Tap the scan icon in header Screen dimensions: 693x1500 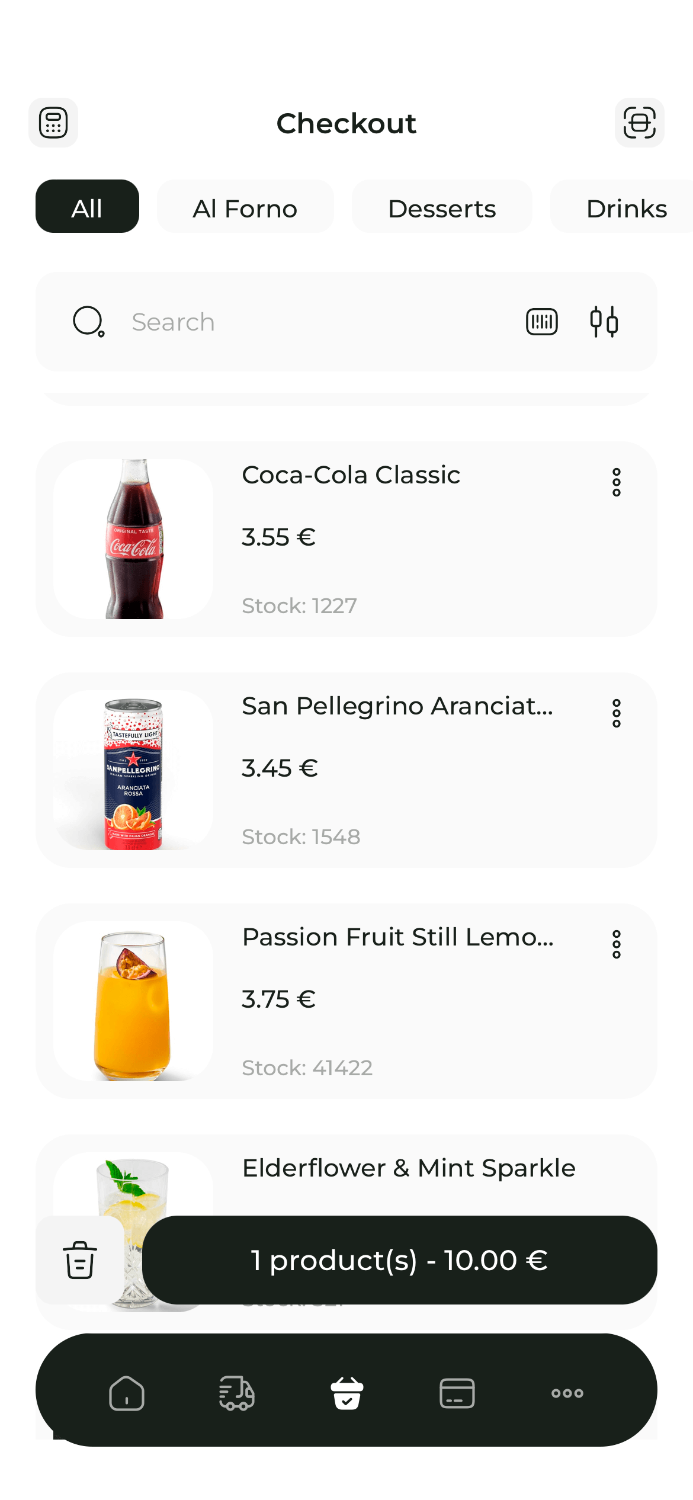639,123
